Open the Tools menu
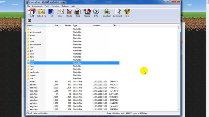Screen dimensions: 209x117 pyautogui.click(x=47, y=6)
